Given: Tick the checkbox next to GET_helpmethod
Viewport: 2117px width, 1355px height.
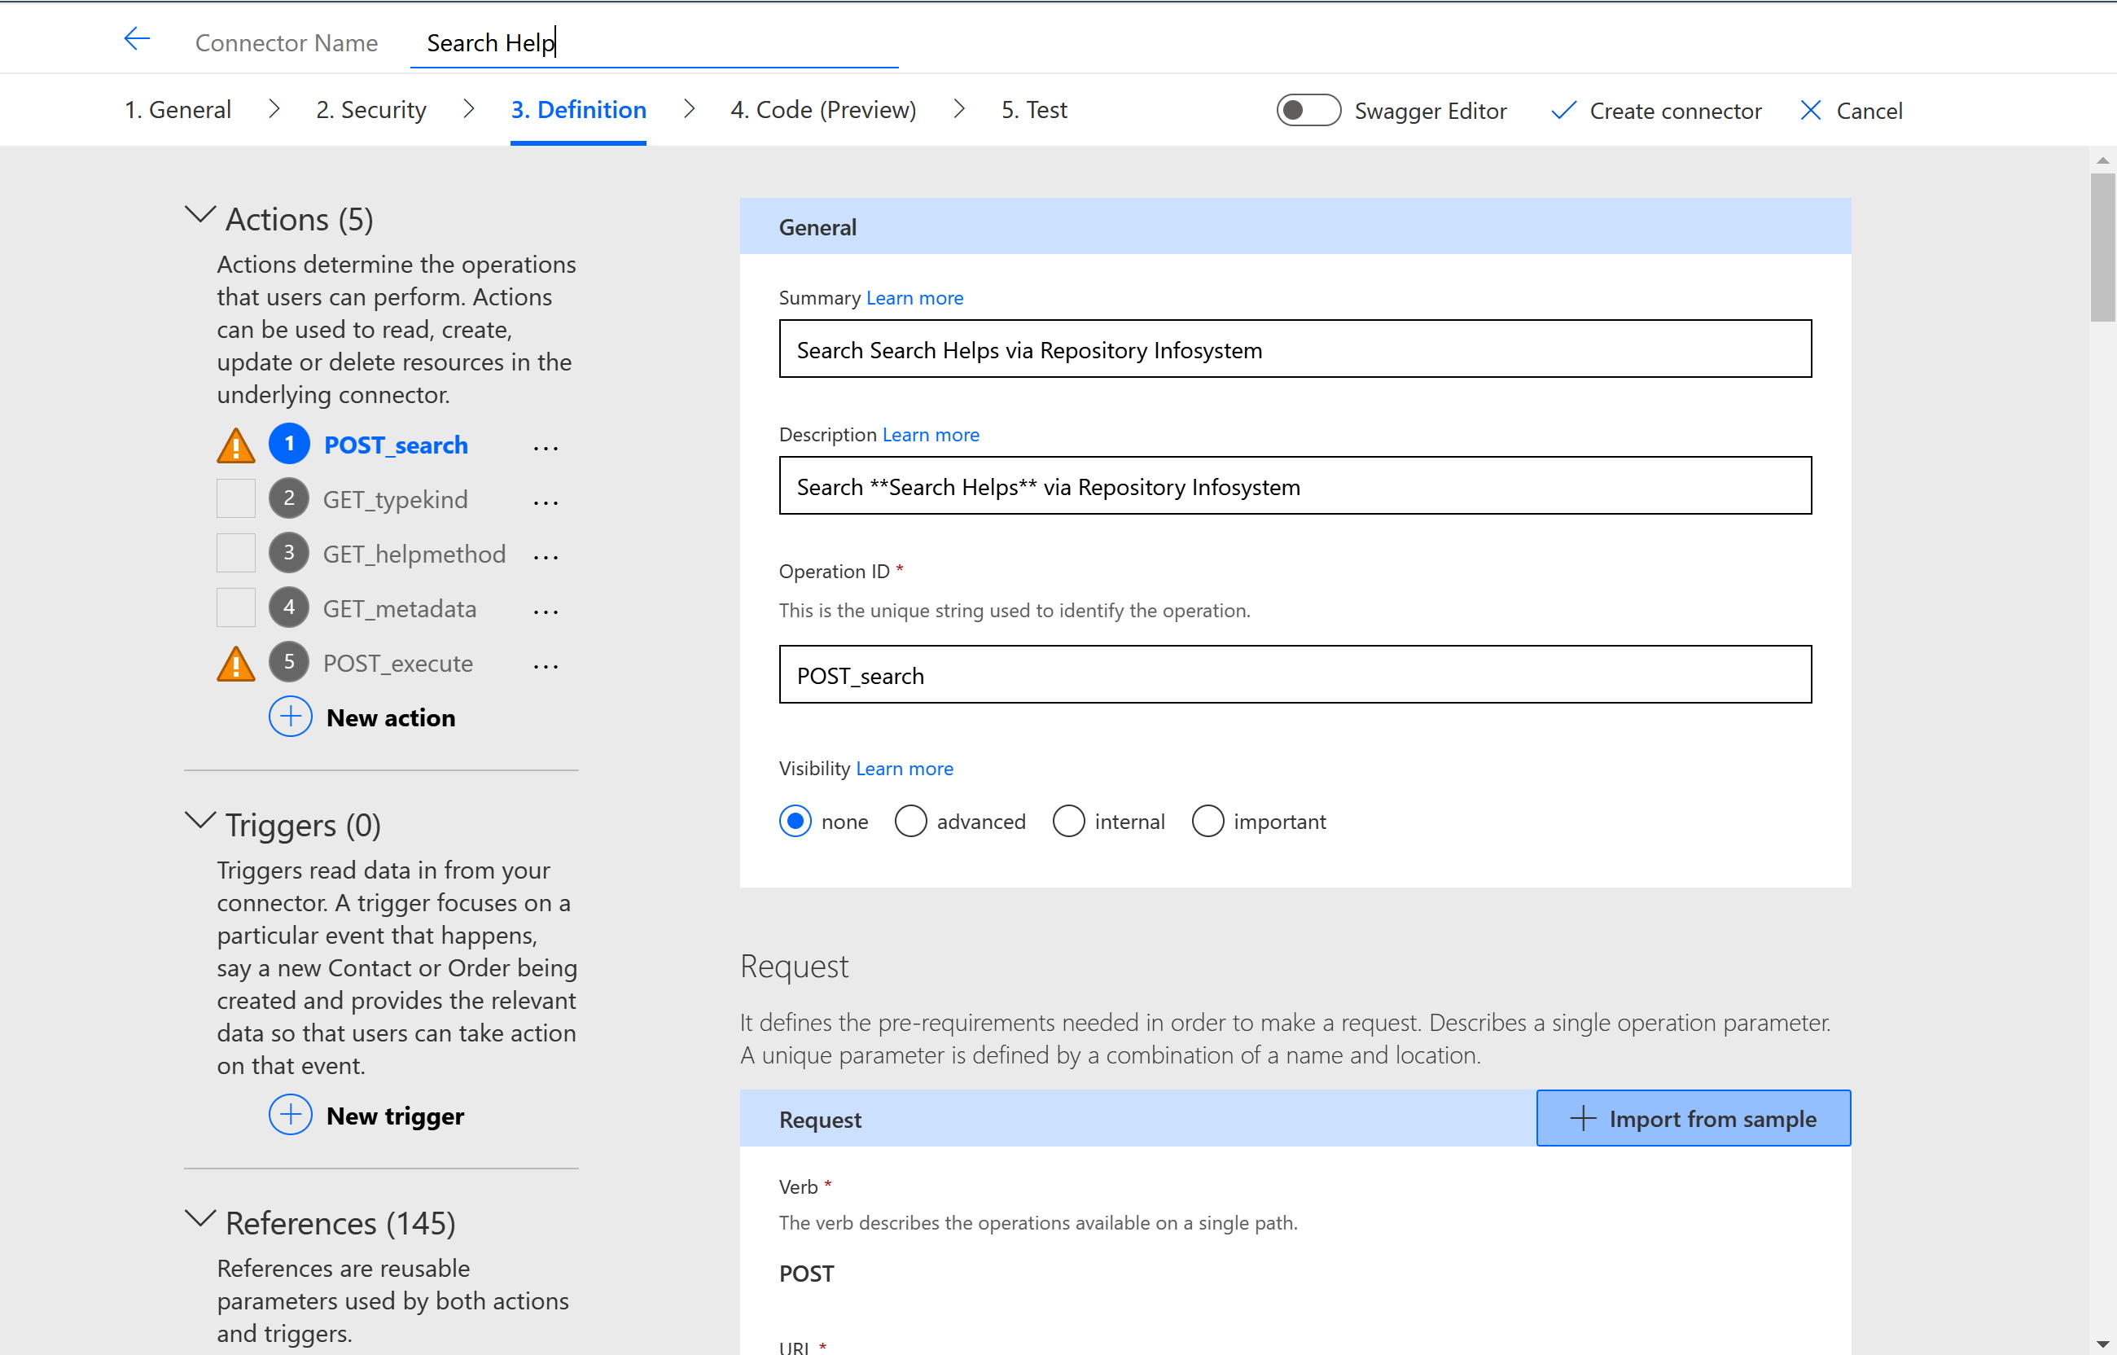Looking at the screenshot, I should point(235,554).
